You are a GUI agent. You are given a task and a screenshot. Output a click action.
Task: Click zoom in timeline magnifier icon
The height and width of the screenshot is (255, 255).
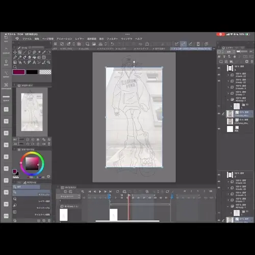83,192
